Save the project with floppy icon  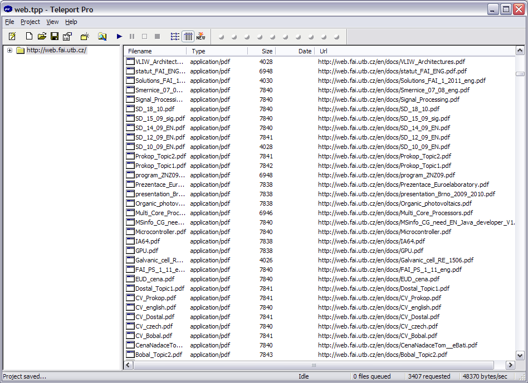tap(55, 36)
